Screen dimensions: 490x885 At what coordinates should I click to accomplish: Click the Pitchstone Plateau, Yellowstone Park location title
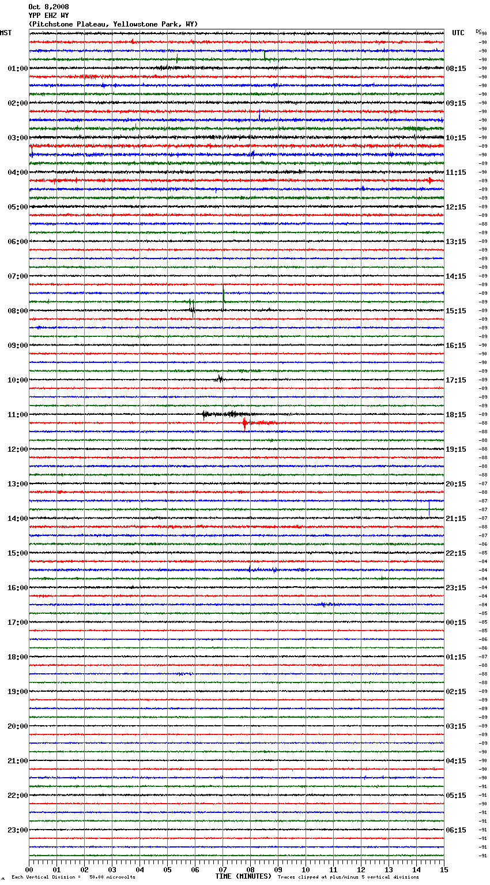click(x=113, y=24)
